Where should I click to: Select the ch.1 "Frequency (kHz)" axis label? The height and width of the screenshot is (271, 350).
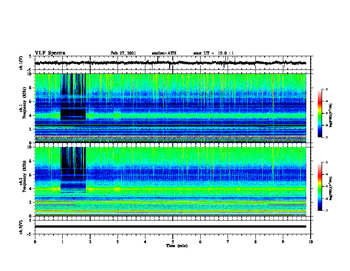coord(24,103)
